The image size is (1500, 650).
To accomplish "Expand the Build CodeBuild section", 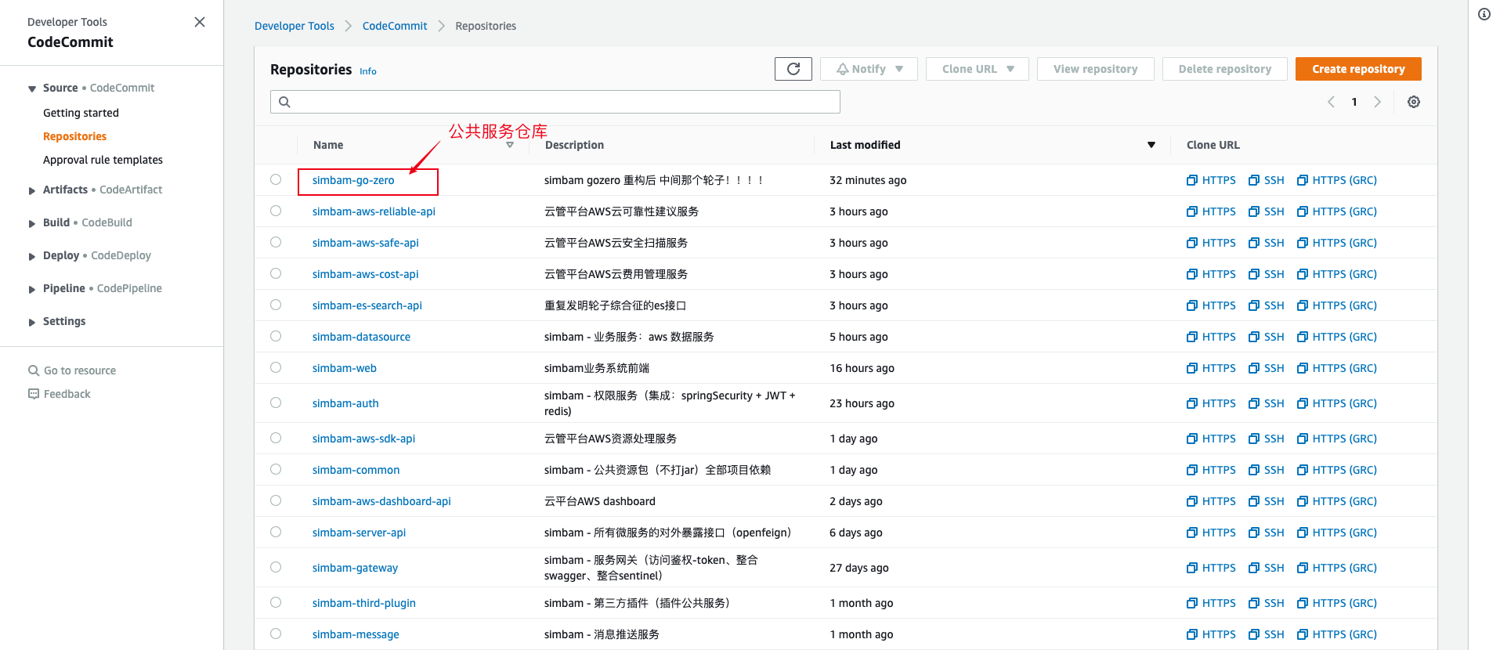I will (32, 223).
